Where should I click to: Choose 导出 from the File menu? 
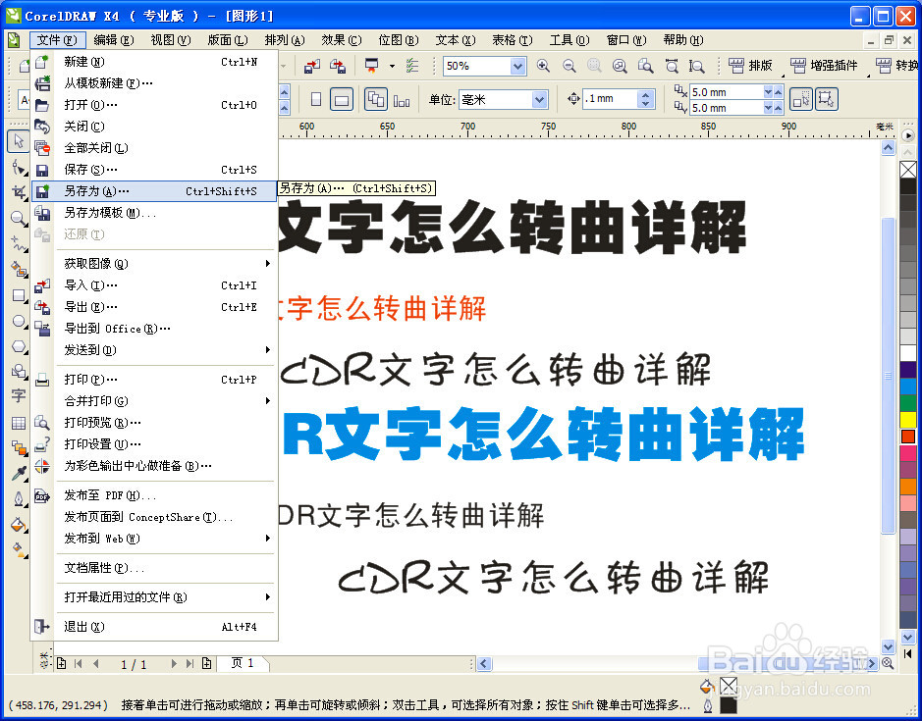coord(154,307)
